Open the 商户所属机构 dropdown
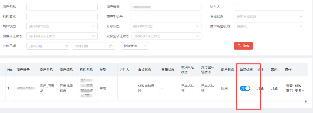The height and width of the screenshot is (113, 313). click(270, 26)
